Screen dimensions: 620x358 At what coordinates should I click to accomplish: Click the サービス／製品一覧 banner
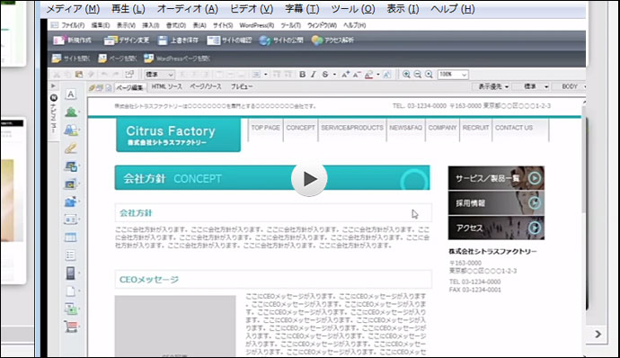(496, 178)
